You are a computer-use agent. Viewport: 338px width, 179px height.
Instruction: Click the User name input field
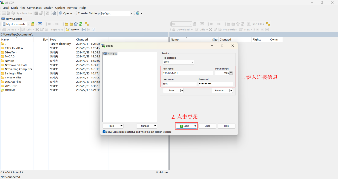180,84
